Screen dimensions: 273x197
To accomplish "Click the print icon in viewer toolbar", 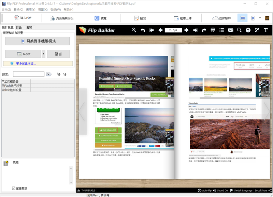I will coord(213,30).
